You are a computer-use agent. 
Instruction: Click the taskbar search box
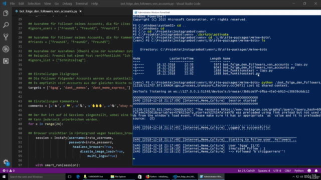(37, 176)
